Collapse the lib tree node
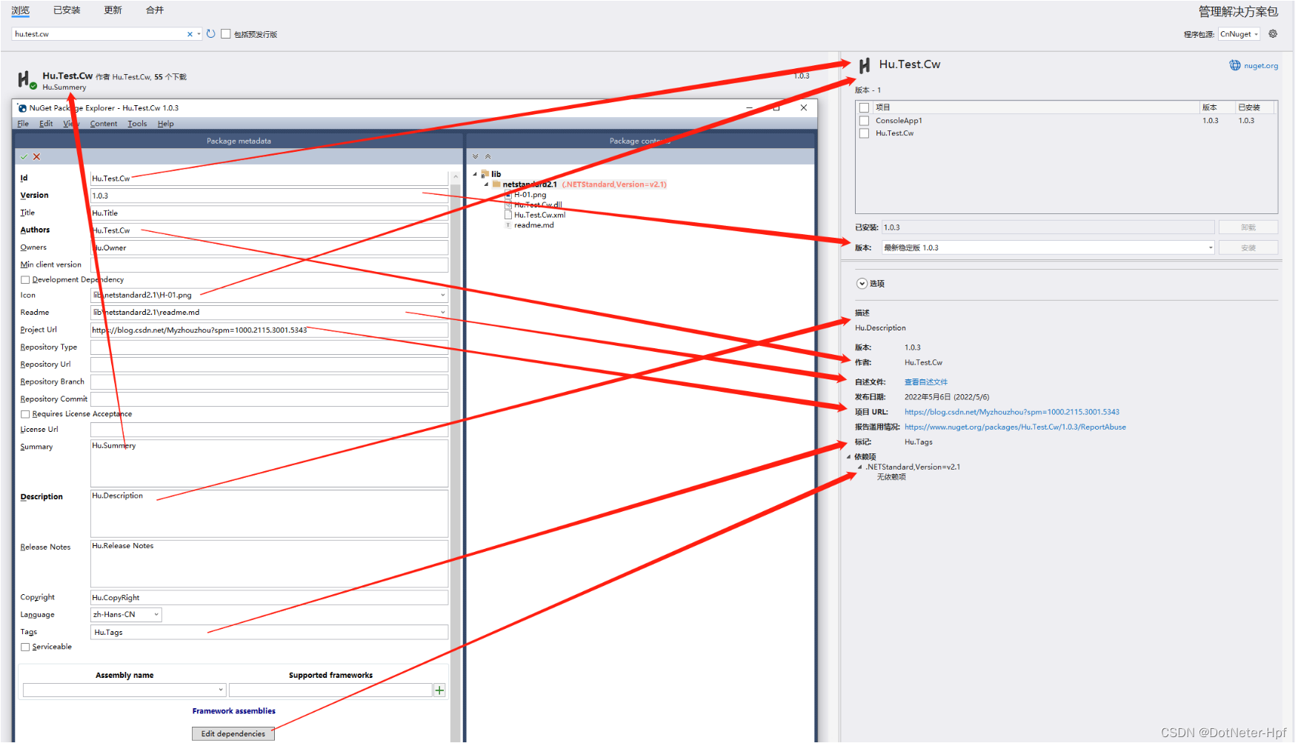Image resolution: width=1298 pixels, height=746 pixels. pyautogui.click(x=475, y=175)
